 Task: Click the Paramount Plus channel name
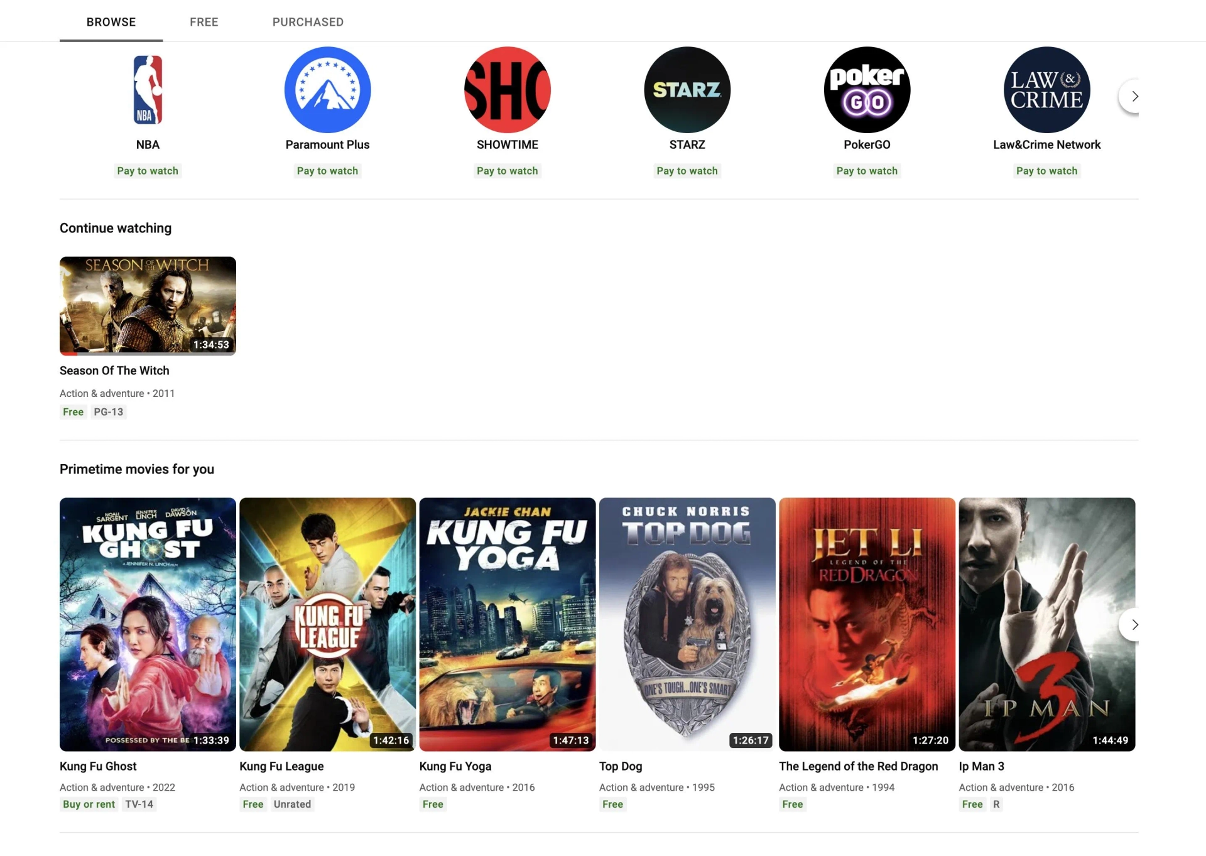(327, 144)
